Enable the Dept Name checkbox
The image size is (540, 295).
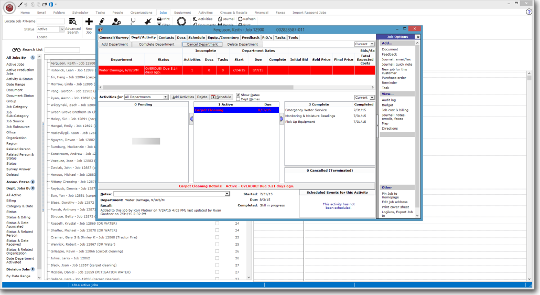[238, 99]
